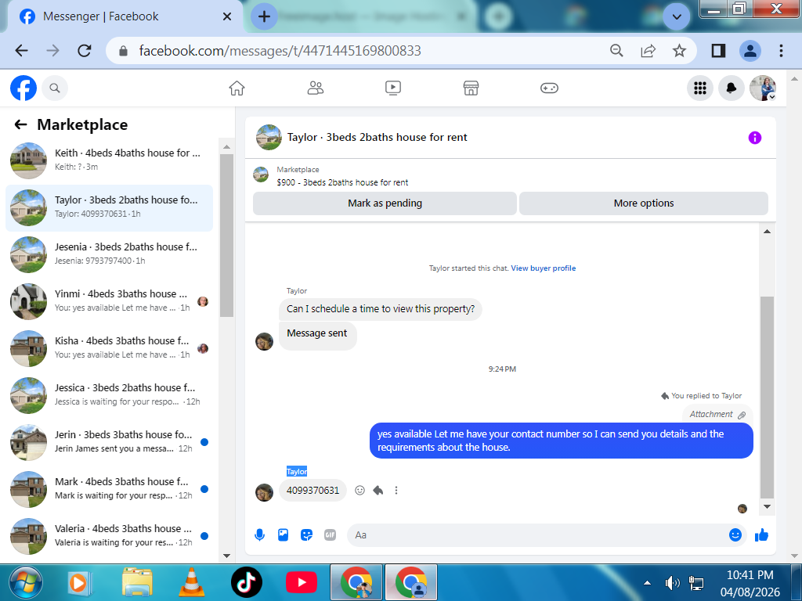
Task: Click the Attachment paperclip reply preview
Action: click(x=717, y=415)
